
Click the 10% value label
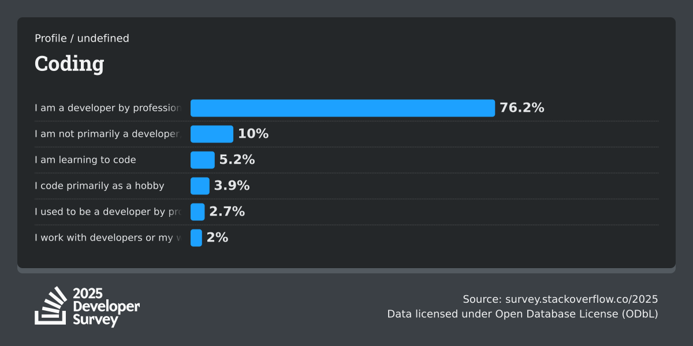click(253, 134)
